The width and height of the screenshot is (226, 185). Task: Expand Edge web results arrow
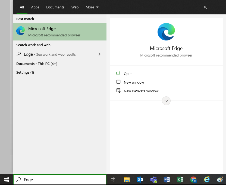(99, 54)
